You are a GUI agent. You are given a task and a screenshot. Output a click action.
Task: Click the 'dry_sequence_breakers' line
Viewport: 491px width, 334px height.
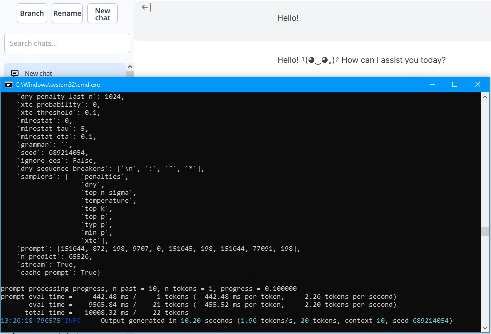pos(111,169)
